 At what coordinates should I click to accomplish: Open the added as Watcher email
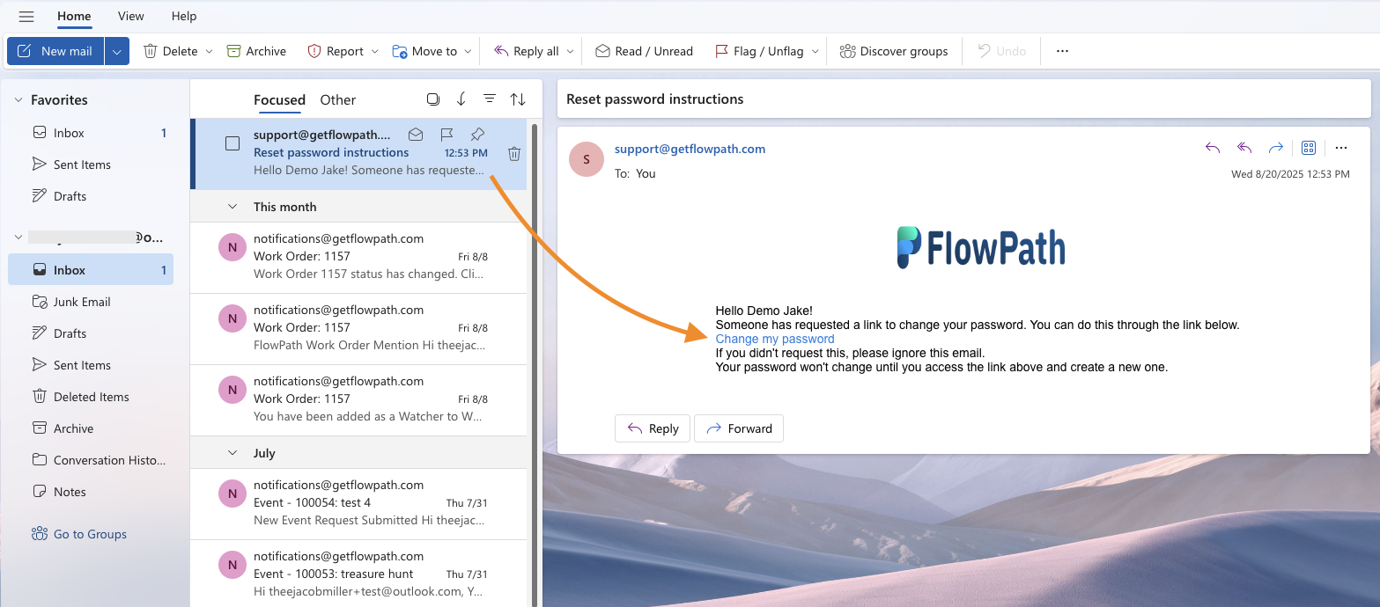click(x=358, y=399)
